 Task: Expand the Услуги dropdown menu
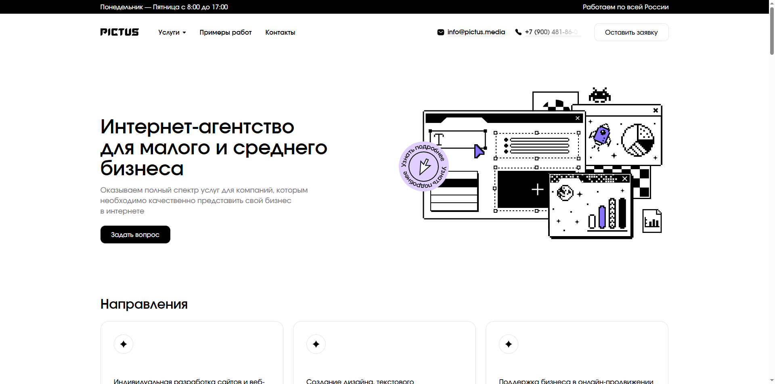[x=169, y=32]
